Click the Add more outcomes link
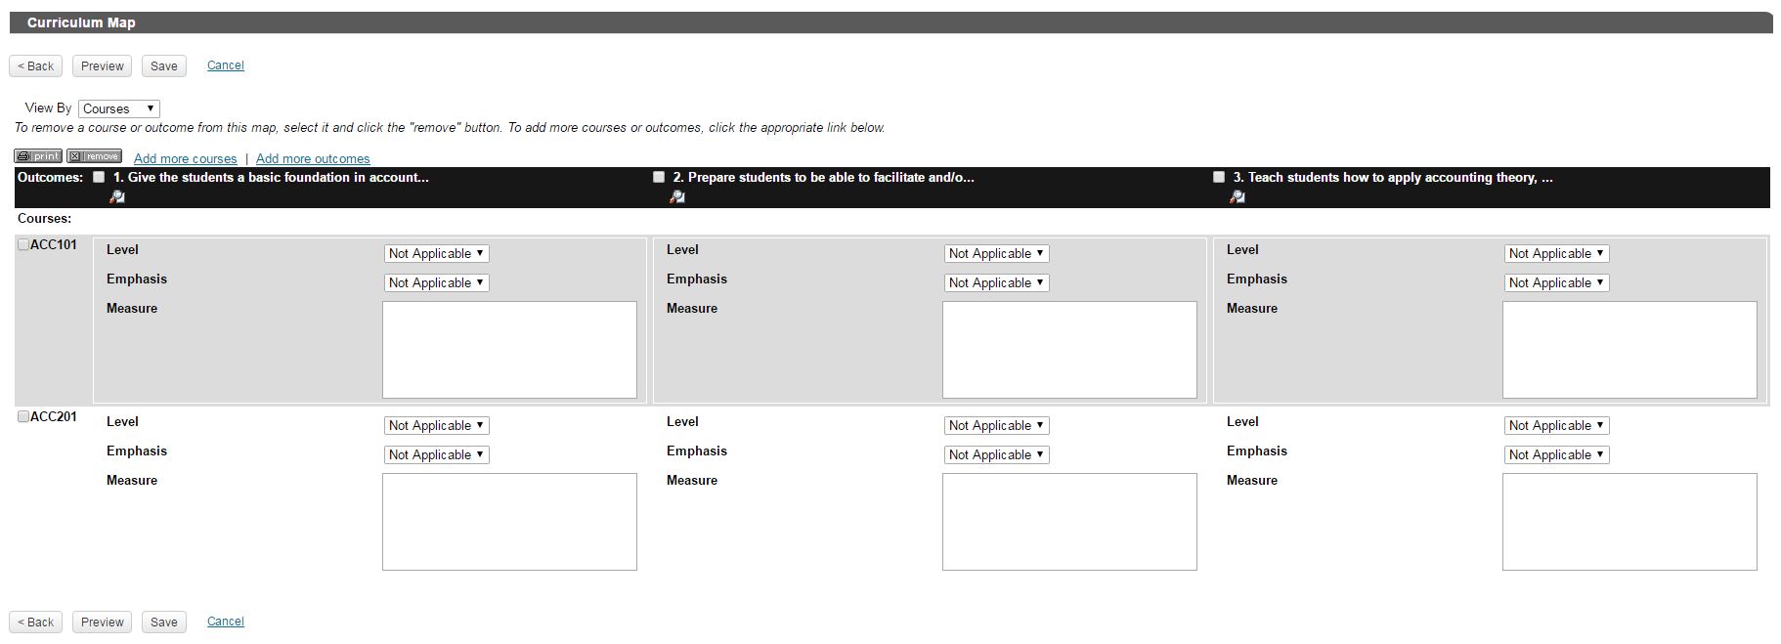Image resolution: width=1781 pixels, height=644 pixels. coord(313,158)
